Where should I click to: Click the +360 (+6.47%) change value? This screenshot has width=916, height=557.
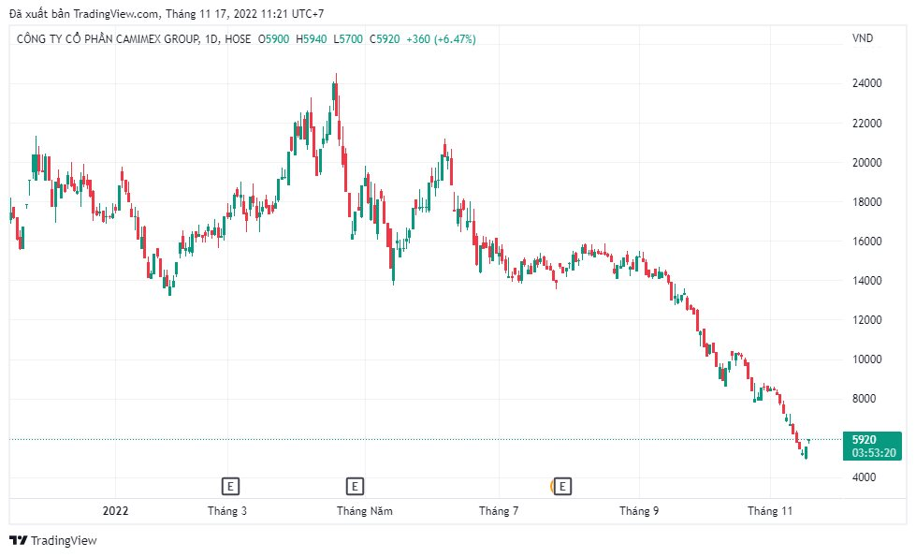(441, 39)
